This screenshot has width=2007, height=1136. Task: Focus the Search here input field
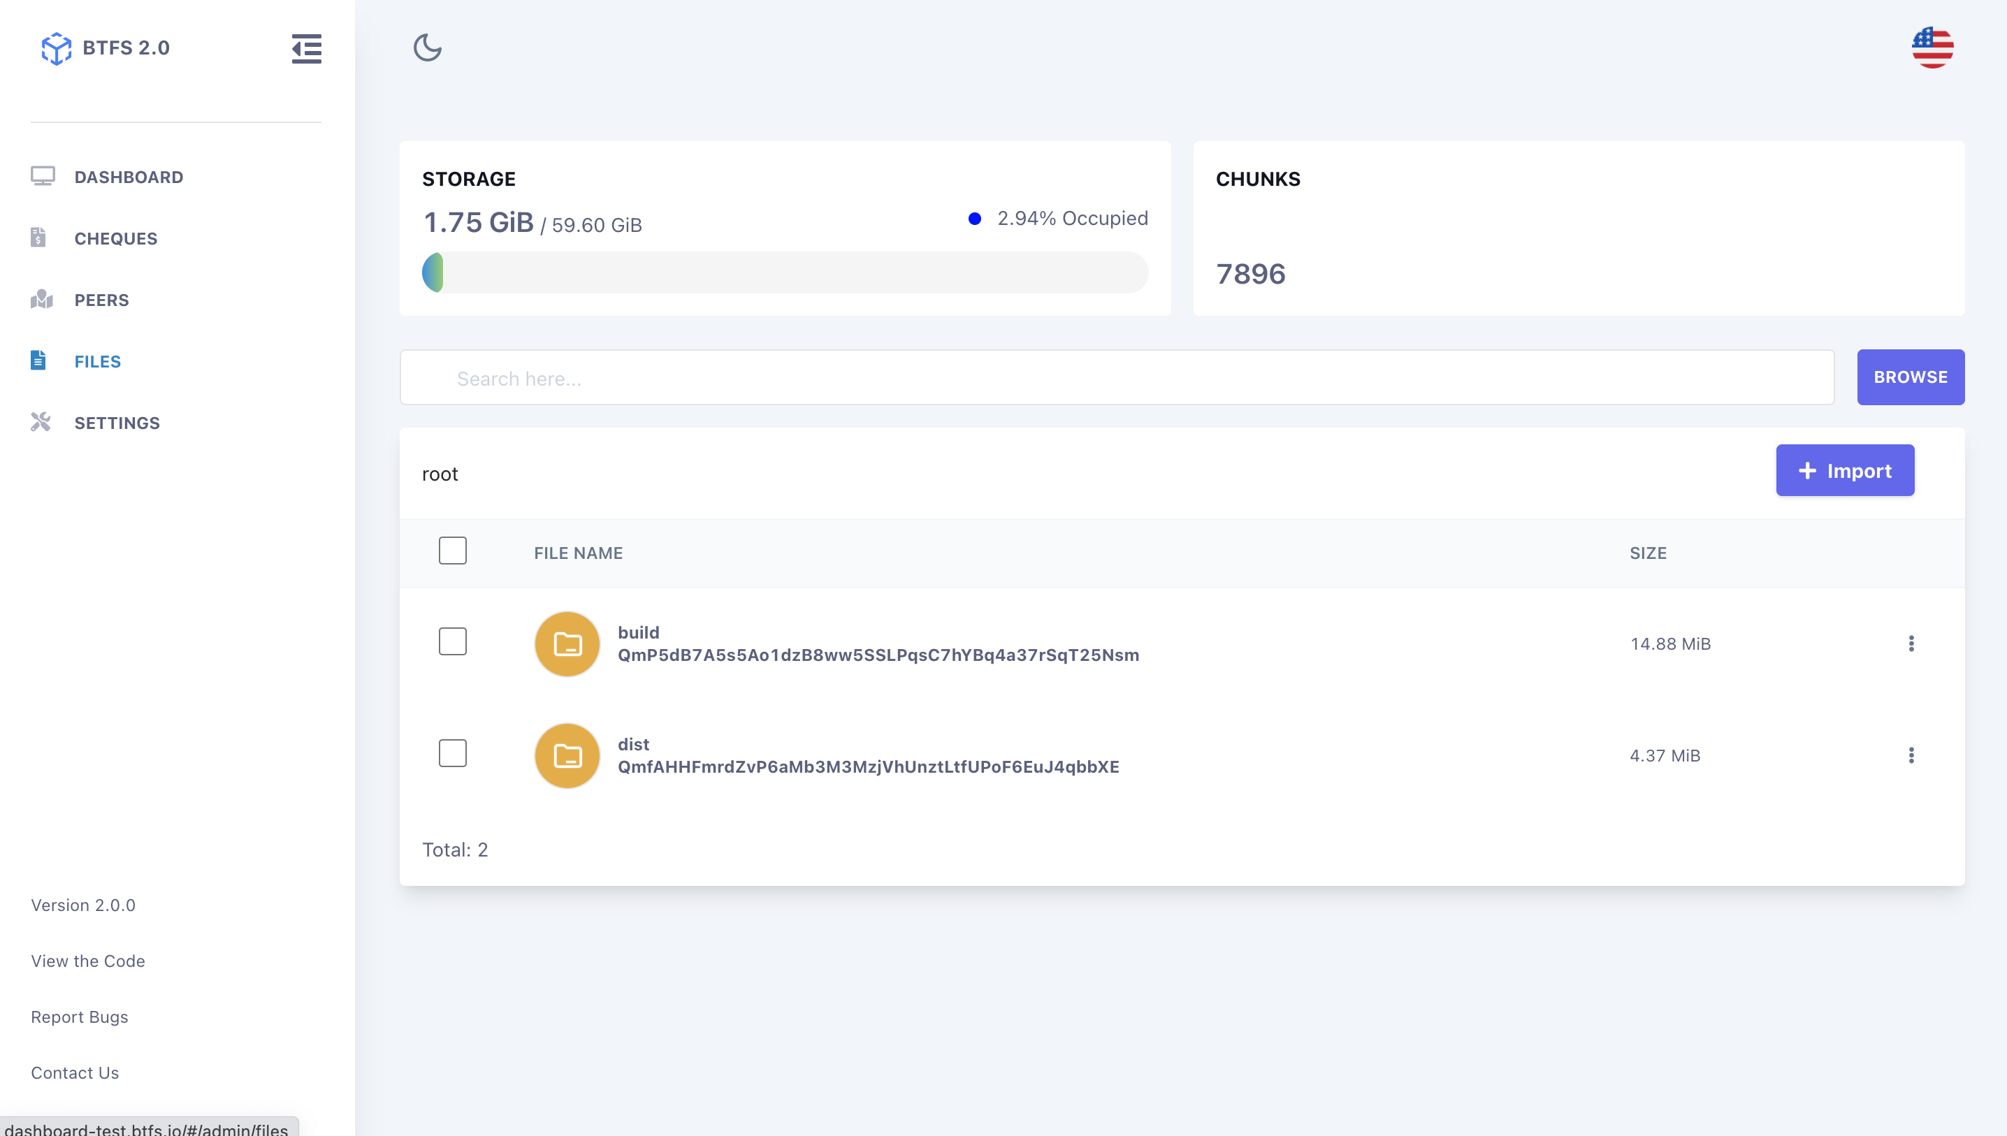point(1116,378)
